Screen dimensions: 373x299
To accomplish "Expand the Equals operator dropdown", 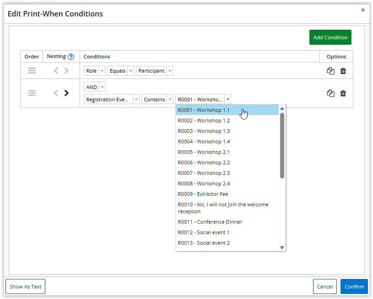I will pyautogui.click(x=121, y=71).
